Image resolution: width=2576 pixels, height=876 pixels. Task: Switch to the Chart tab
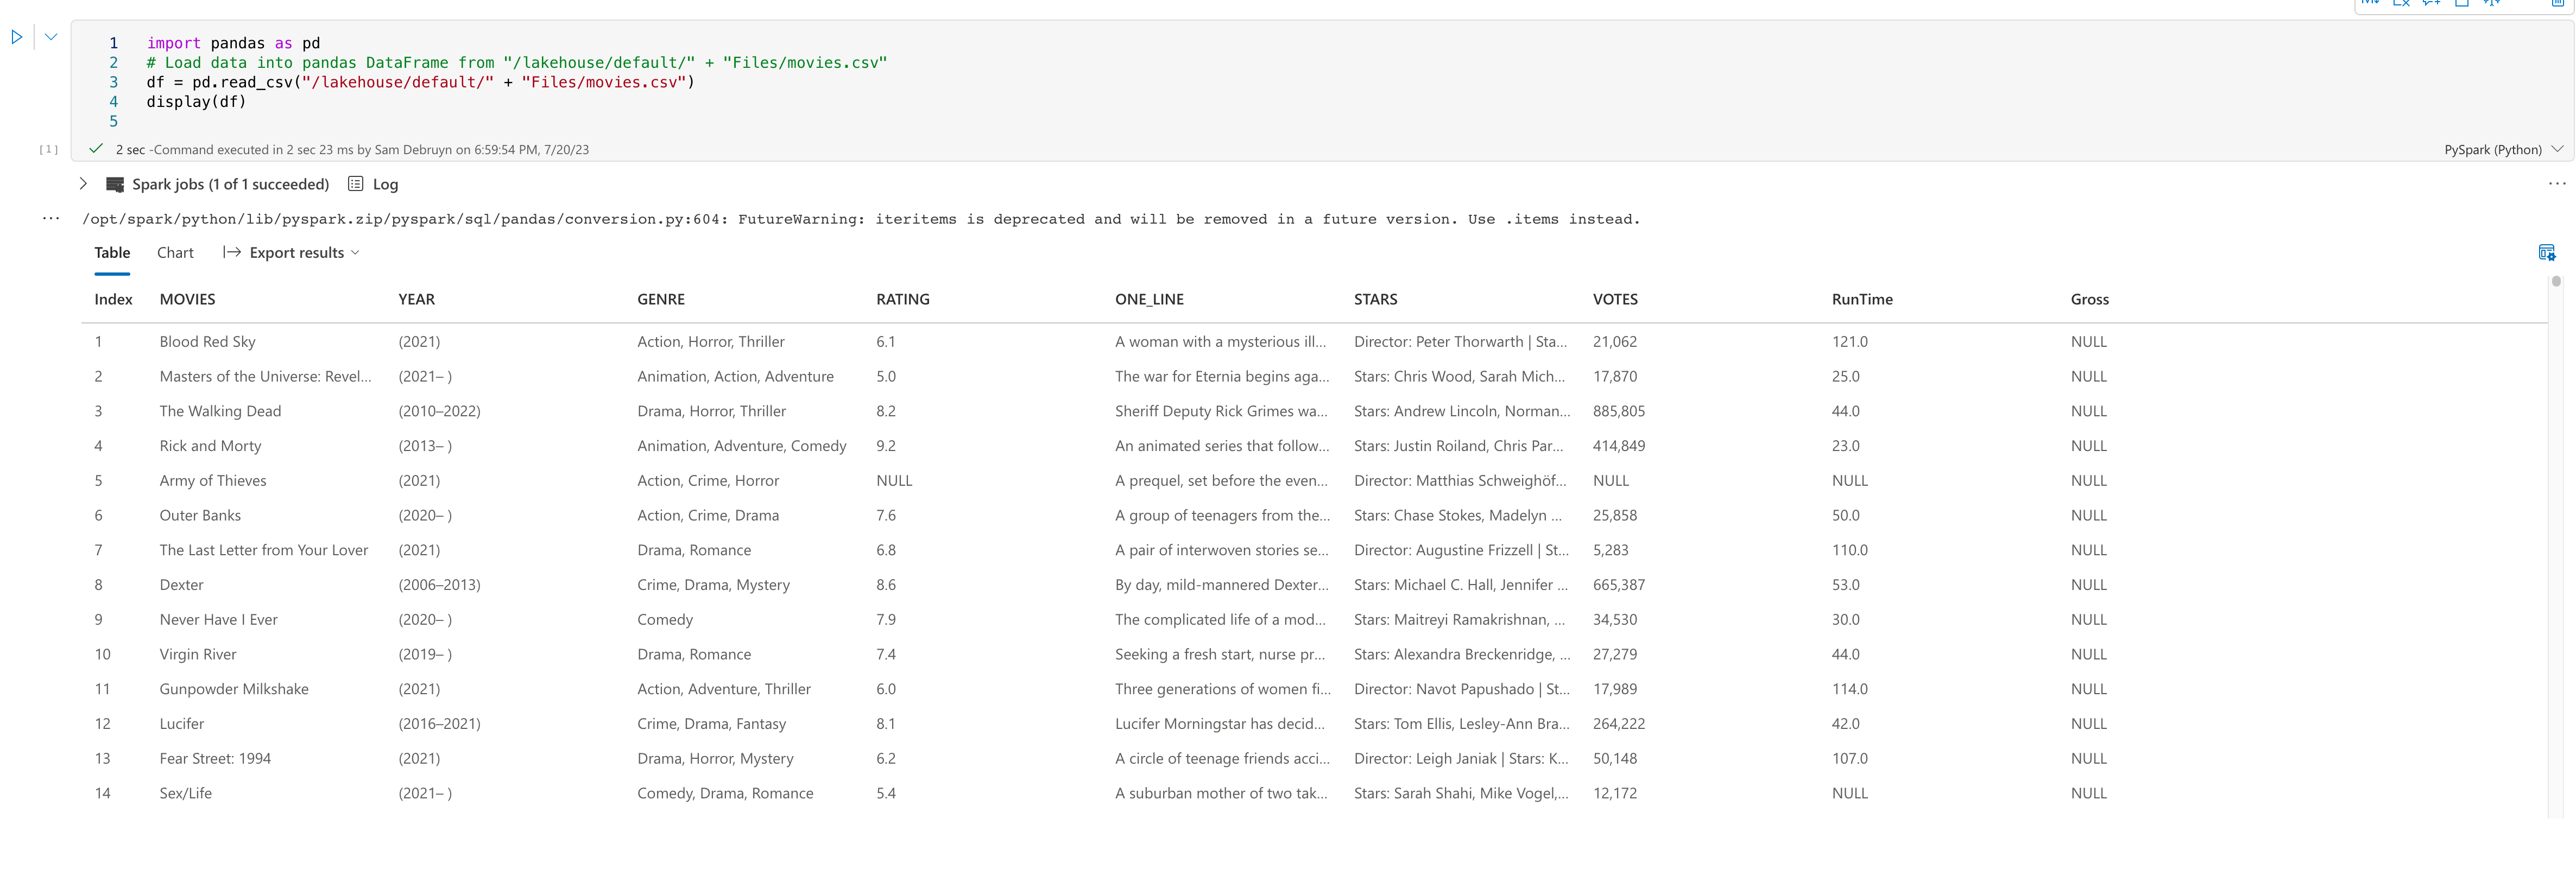coord(175,253)
